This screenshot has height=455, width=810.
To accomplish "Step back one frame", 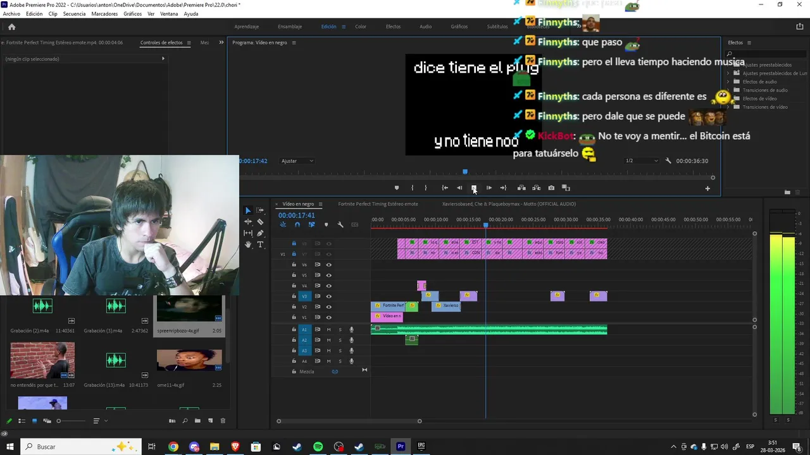I will tap(459, 188).
